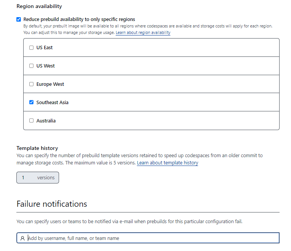Click the Template history heading
The image size is (291, 251).
(37, 148)
